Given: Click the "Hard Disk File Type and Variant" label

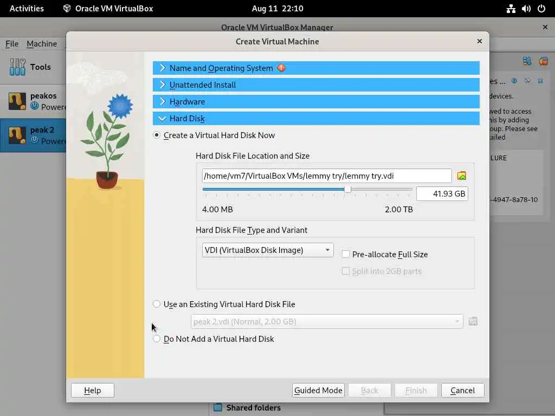Looking at the screenshot, I should point(251,230).
